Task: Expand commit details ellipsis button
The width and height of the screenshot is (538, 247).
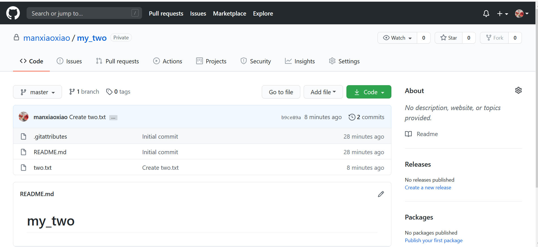Action: click(113, 118)
